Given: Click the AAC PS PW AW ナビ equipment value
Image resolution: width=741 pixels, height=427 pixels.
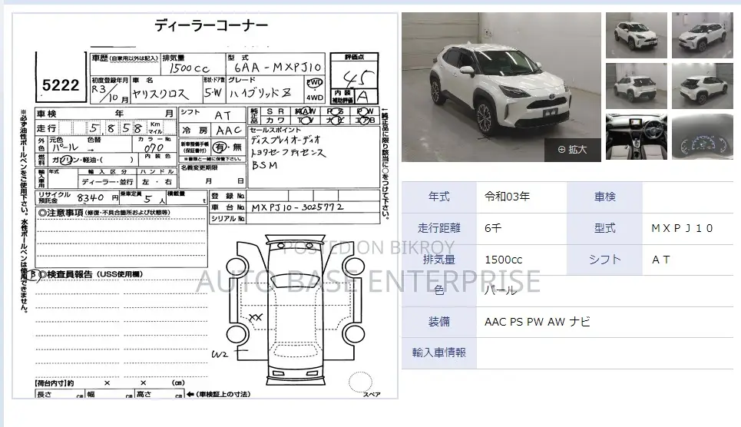Looking at the screenshot, I should [x=538, y=322].
